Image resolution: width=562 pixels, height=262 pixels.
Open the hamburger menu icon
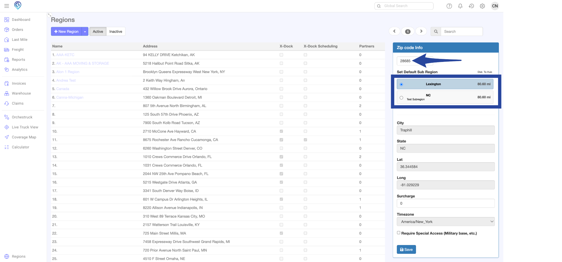point(7,6)
